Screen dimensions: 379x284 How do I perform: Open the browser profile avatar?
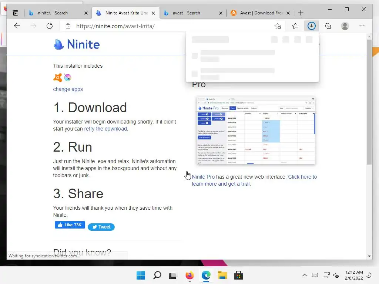click(x=345, y=26)
